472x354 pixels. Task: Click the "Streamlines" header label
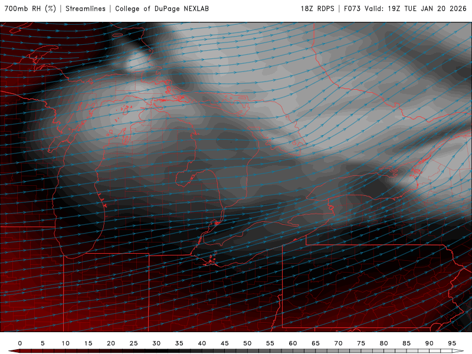tap(86, 8)
